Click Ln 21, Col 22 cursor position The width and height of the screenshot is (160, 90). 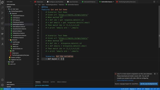coord(125,89)
